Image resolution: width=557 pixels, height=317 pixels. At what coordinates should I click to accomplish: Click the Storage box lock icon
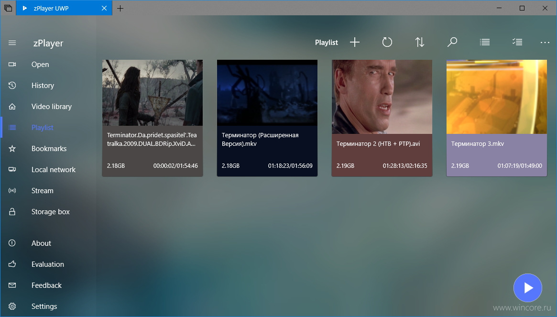click(x=12, y=212)
